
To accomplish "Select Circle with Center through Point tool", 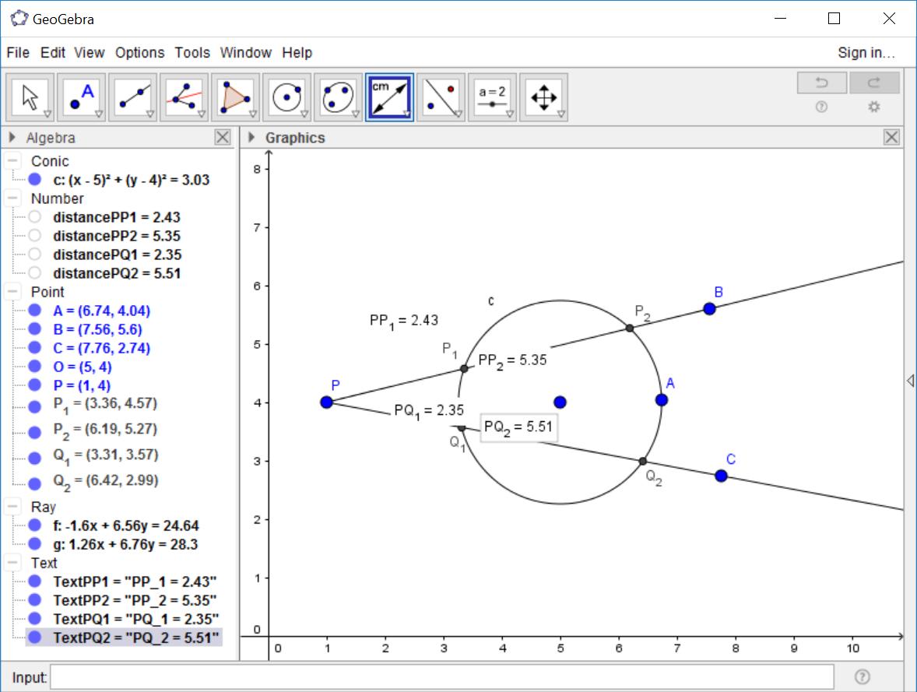I will (x=286, y=97).
